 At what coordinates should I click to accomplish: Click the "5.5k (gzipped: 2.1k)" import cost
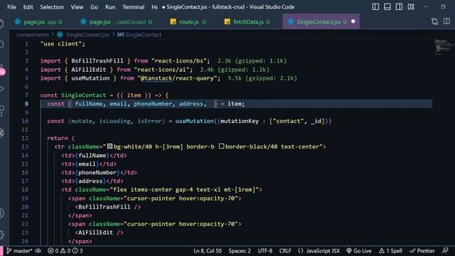pos(262,78)
